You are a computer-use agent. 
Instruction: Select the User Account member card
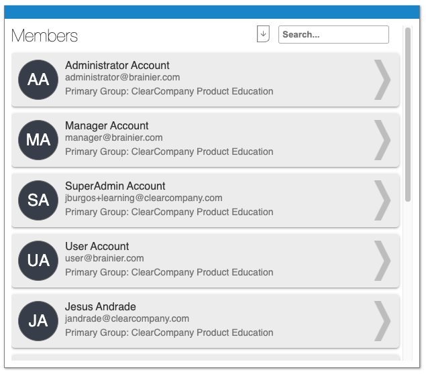point(205,261)
